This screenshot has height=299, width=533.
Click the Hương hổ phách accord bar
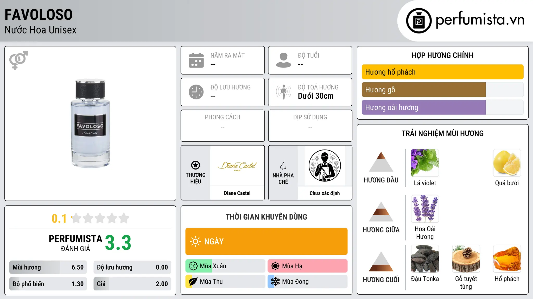[442, 72]
